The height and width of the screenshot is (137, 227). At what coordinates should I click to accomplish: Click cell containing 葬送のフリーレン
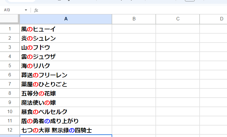(66, 75)
